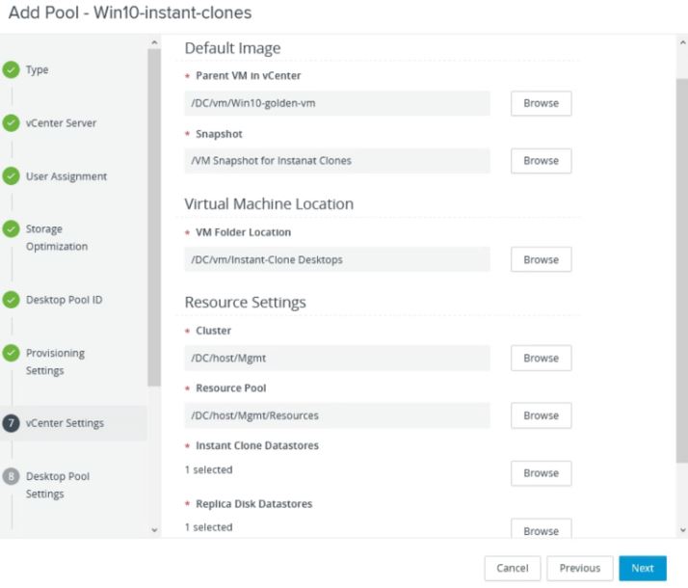Click the step 8 circle icon
Image resolution: width=688 pixels, height=588 pixels.
coord(11,476)
